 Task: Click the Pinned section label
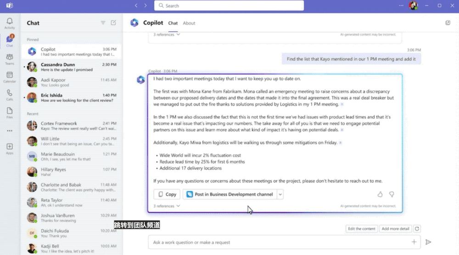(x=33, y=39)
